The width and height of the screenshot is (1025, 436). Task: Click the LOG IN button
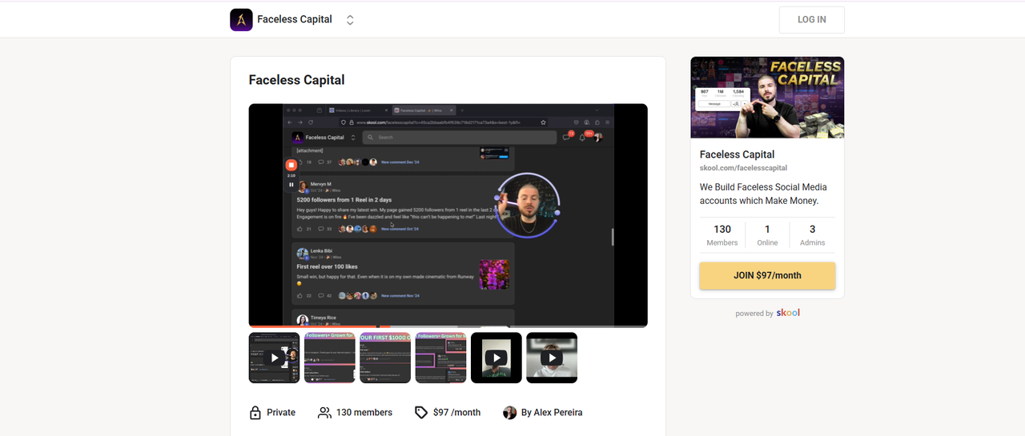pyautogui.click(x=811, y=20)
